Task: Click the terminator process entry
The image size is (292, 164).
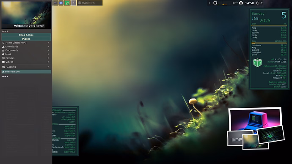Action: 269,45
